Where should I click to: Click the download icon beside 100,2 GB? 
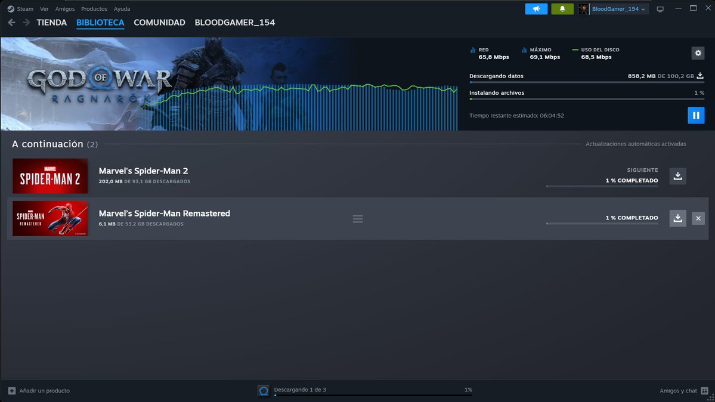pyautogui.click(x=700, y=76)
